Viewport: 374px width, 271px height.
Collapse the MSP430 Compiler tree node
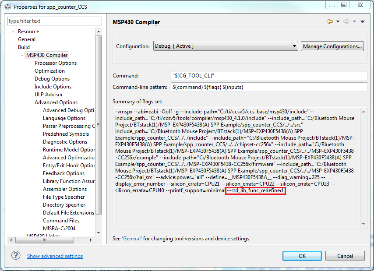(21, 55)
